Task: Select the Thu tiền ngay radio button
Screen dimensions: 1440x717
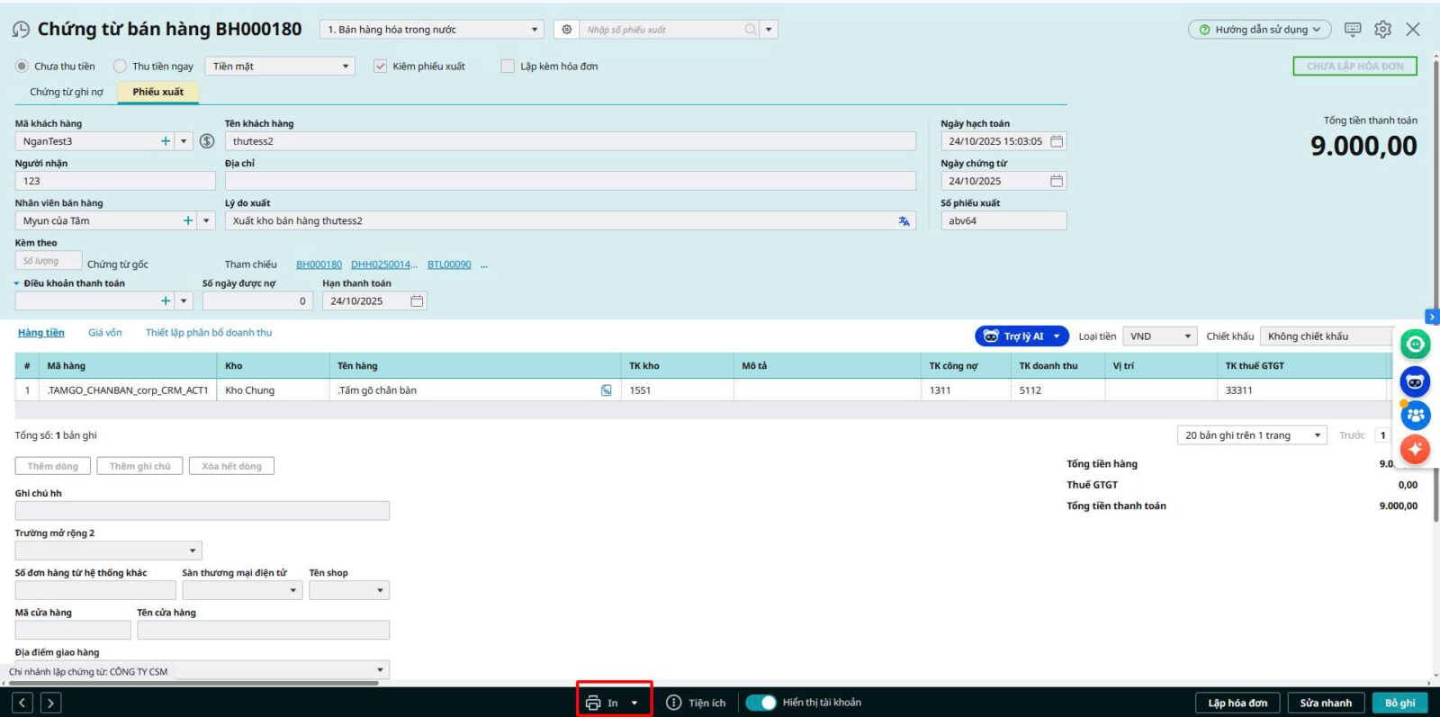Action: (x=120, y=67)
